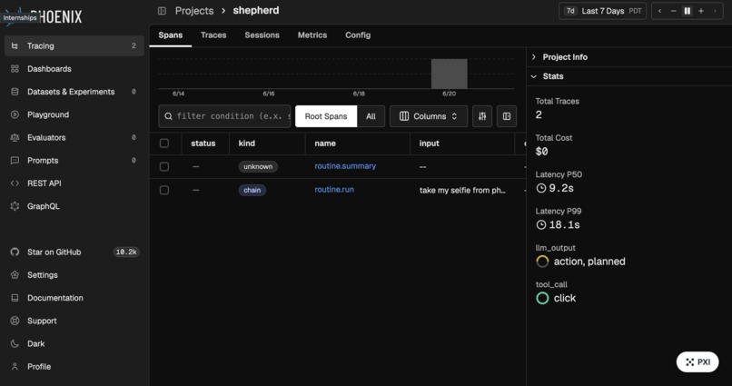732x386 pixels.
Task: Switch to the Sessions tab
Action: pyautogui.click(x=262, y=35)
